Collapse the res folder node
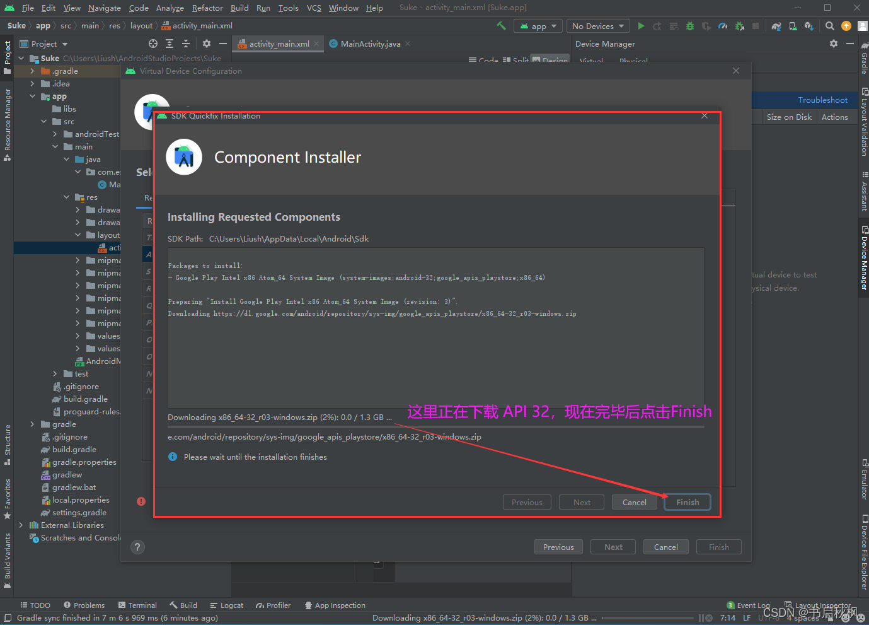 [66, 197]
